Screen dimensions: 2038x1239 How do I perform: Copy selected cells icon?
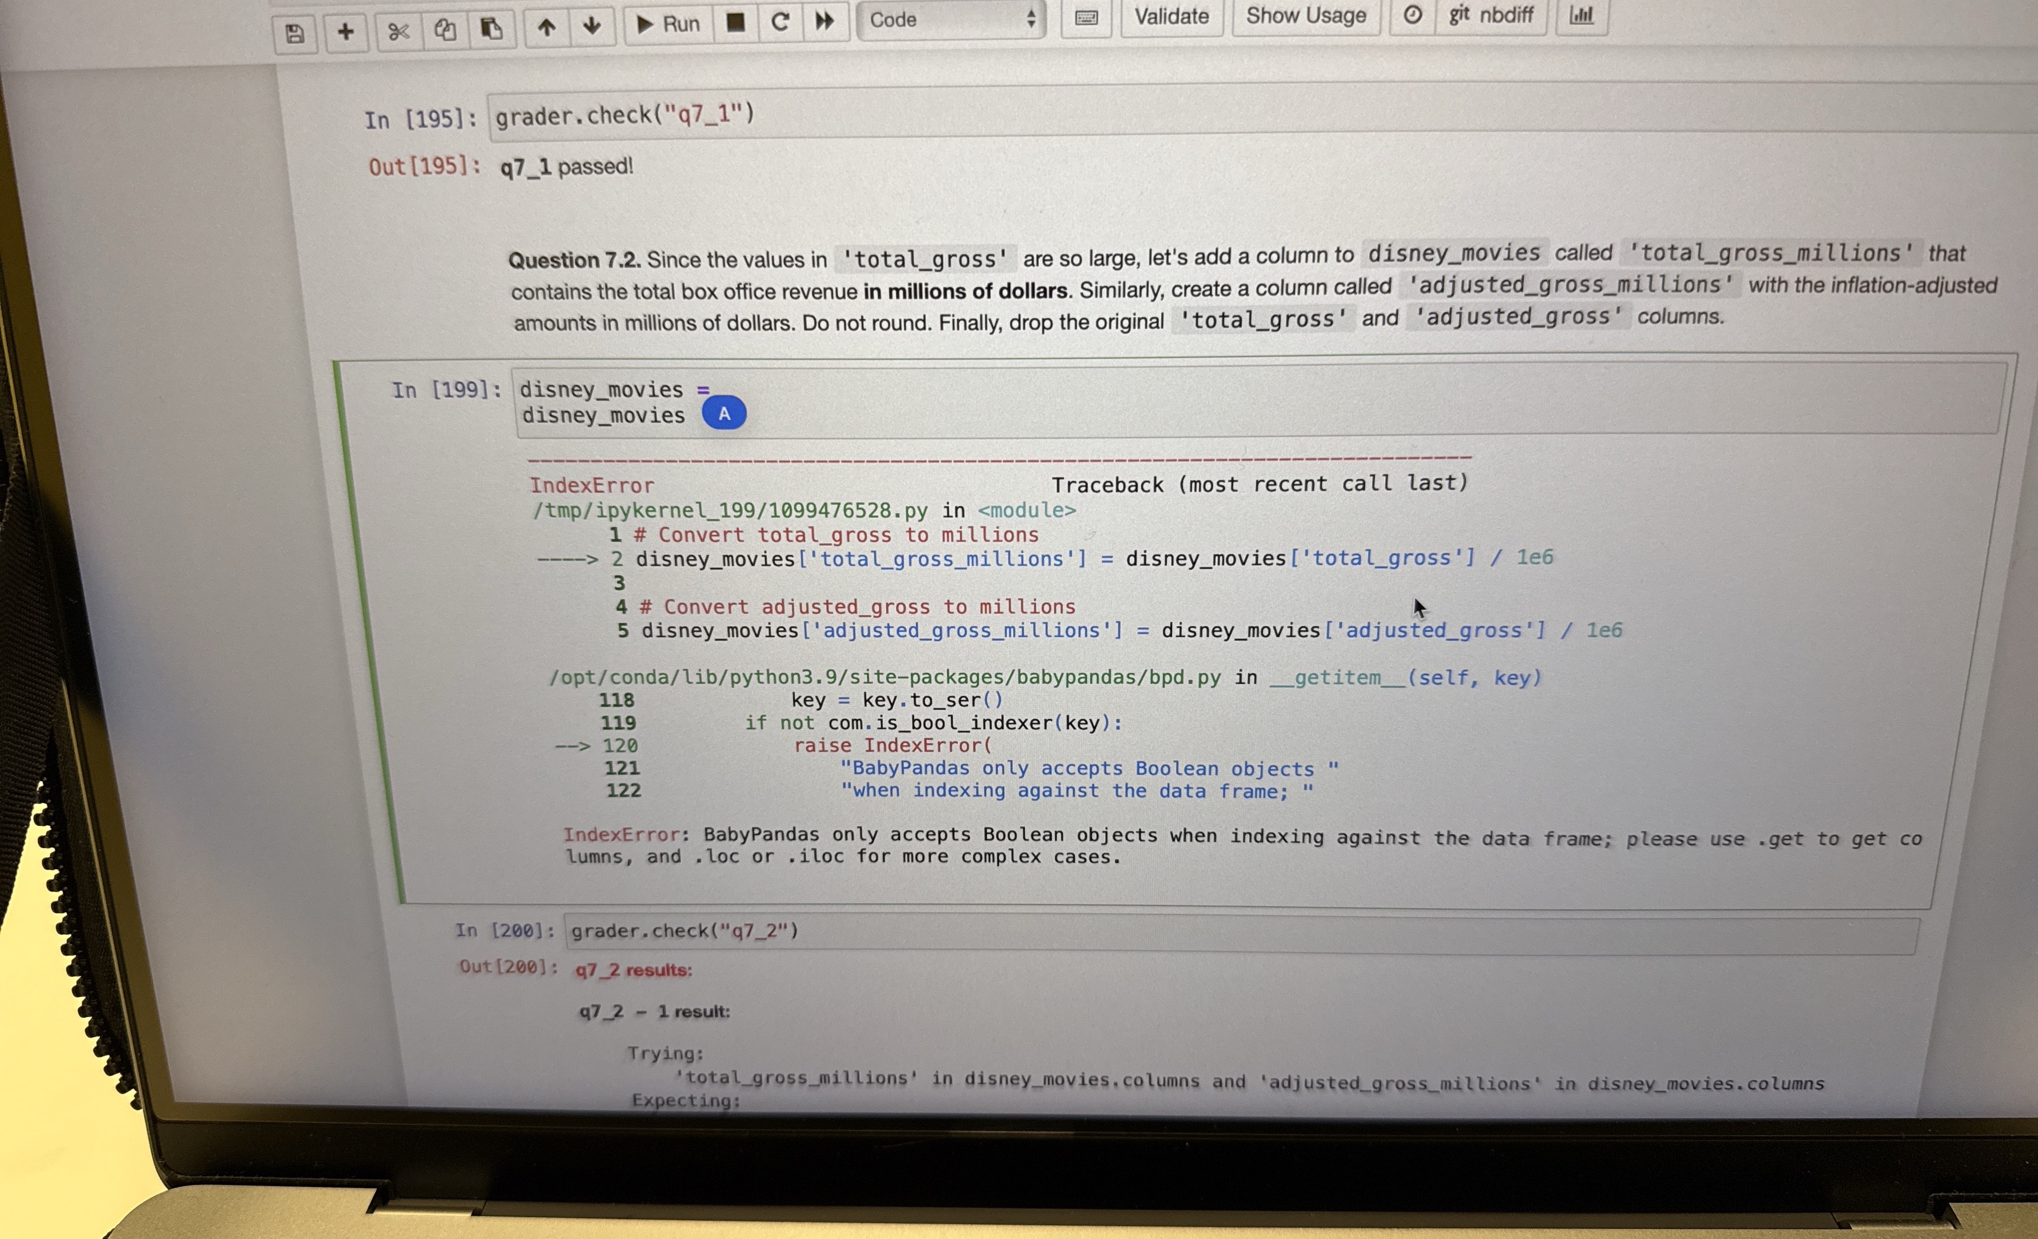tap(445, 30)
